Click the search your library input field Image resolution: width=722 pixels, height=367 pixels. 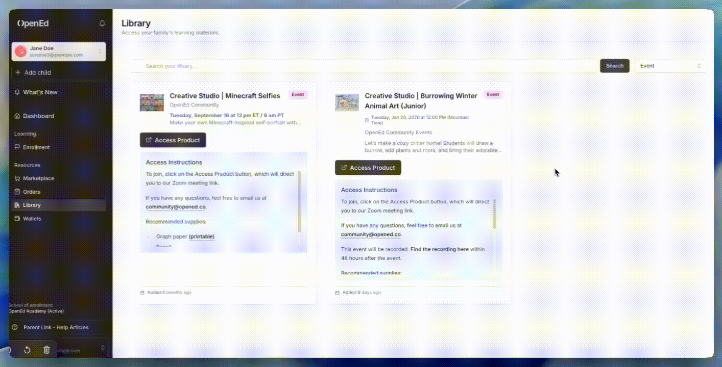pos(357,66)
